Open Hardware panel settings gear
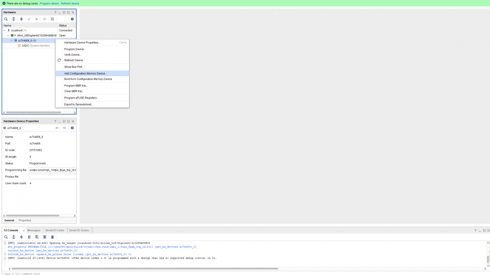This screenshot has height=275, width=490. pos(72,19)
